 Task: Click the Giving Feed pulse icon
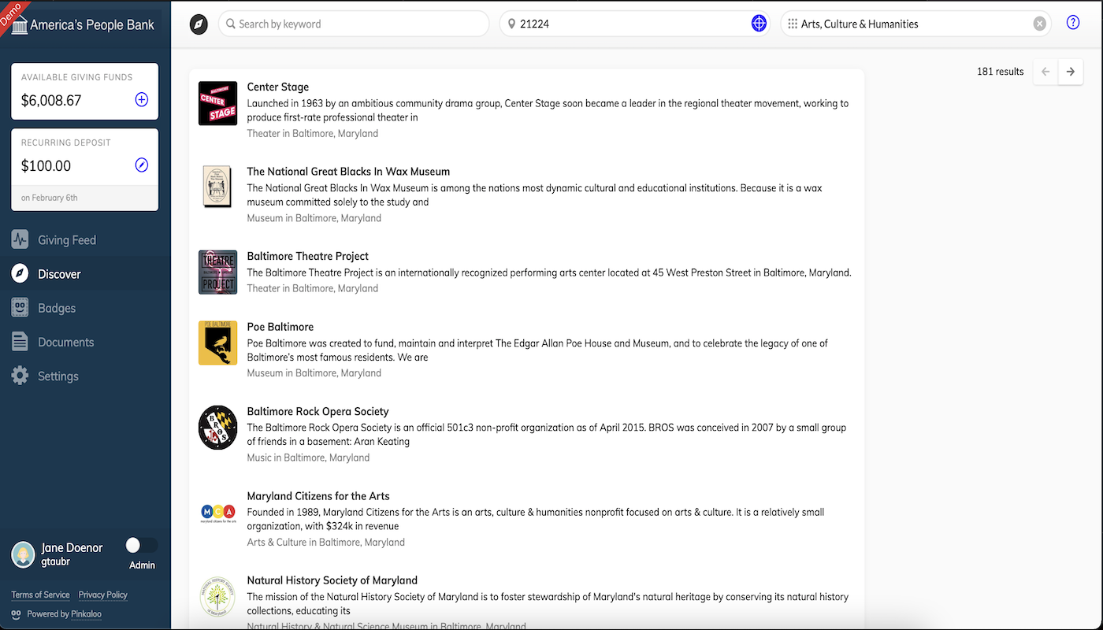tap(20, 239)
